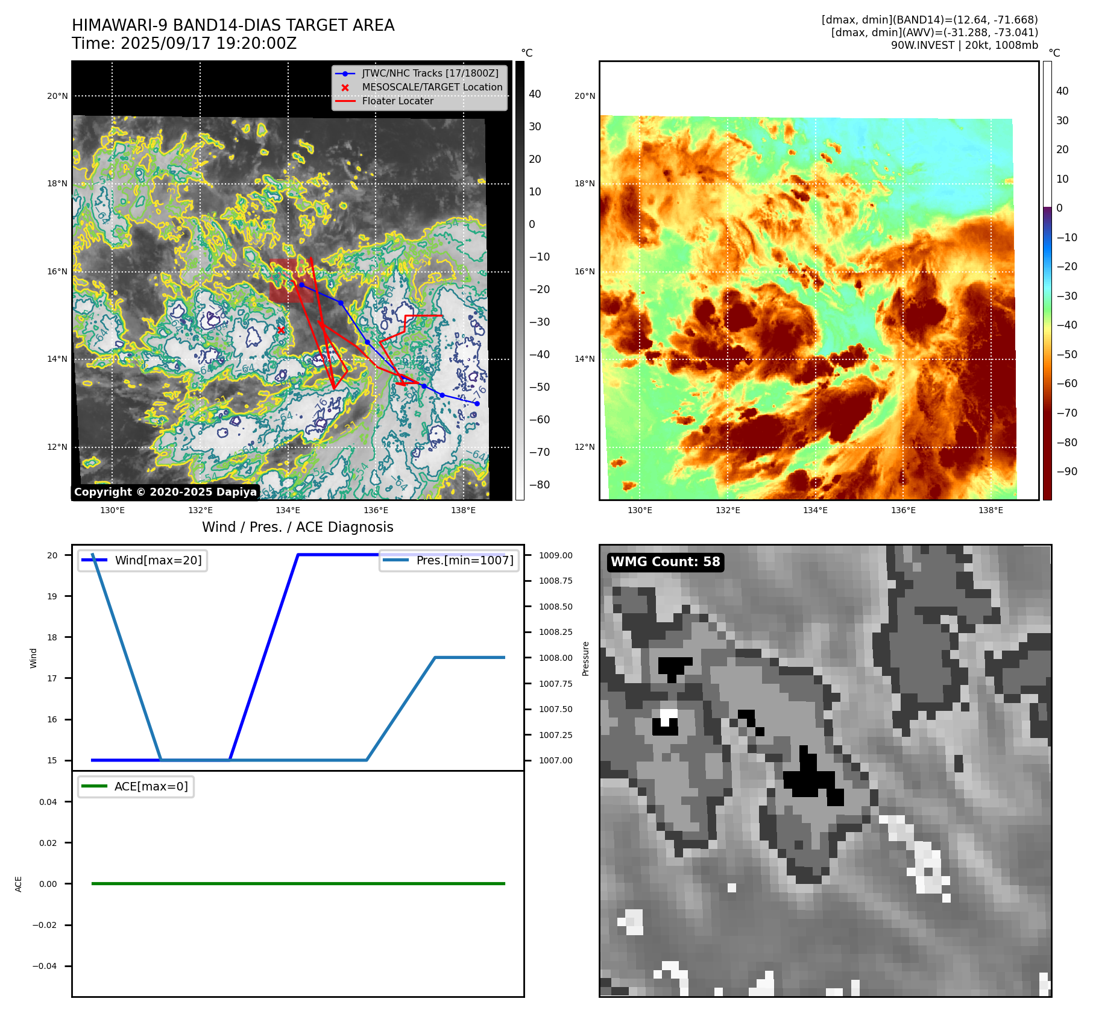Click the HIMAWARI-9 BAND14-DIAS TARGET AREA title
This screenshot has height=1019, width=1093.
233,25
